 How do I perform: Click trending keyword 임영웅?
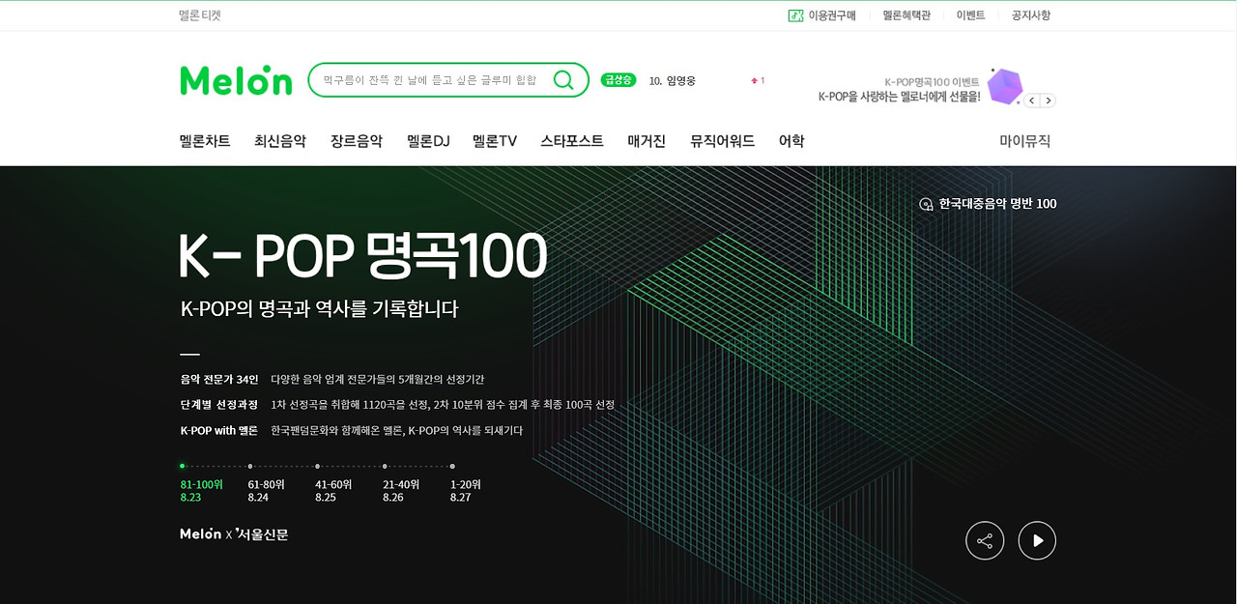pos(681,80)
